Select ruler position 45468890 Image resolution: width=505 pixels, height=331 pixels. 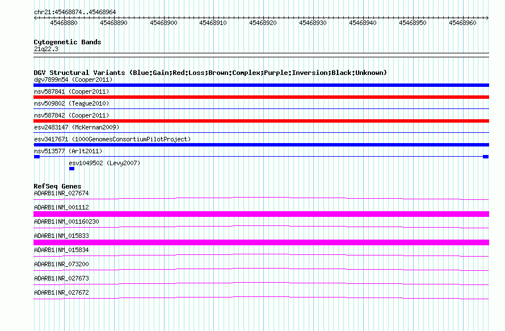pyautogui.click(x=113, y=23)
